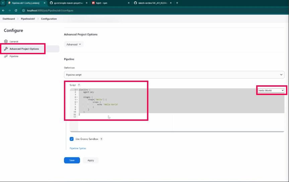This screenshot has height=182, width=289.
Task: Click the browser back arrow
Action: point(3,10)
